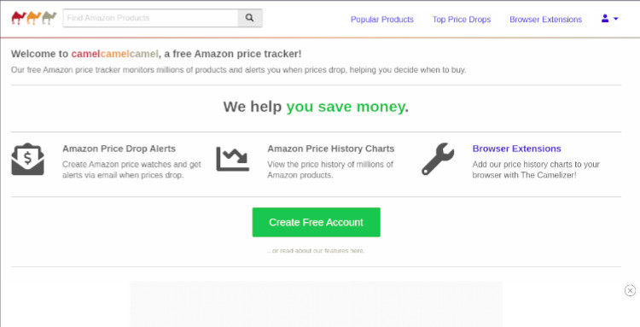
Task: Click Create Free Account button
Action: [x=316, y=222]
